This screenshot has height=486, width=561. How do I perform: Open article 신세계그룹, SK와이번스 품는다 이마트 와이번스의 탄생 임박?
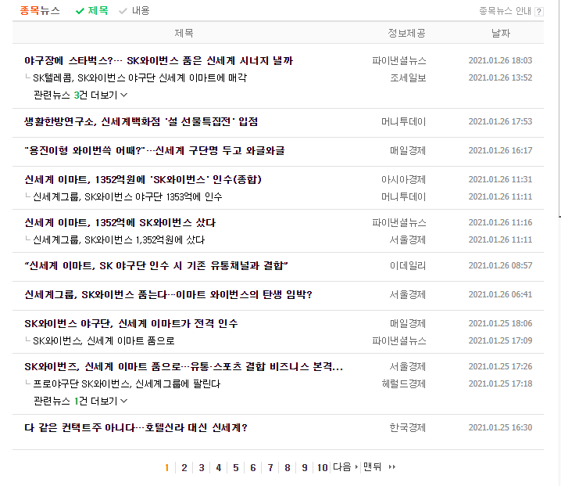coord(168,295)
